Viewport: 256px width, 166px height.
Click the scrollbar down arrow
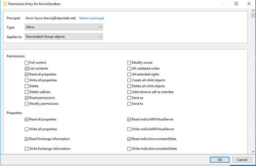253,152
